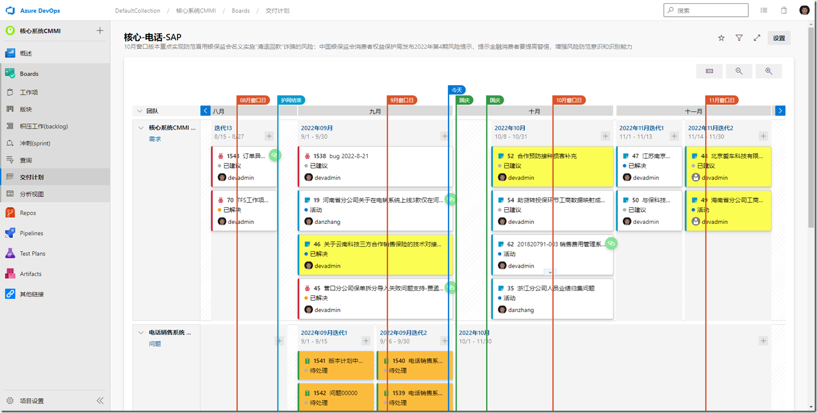Collapse the 核心系统CMMI team row

click(x=142, y=128)
